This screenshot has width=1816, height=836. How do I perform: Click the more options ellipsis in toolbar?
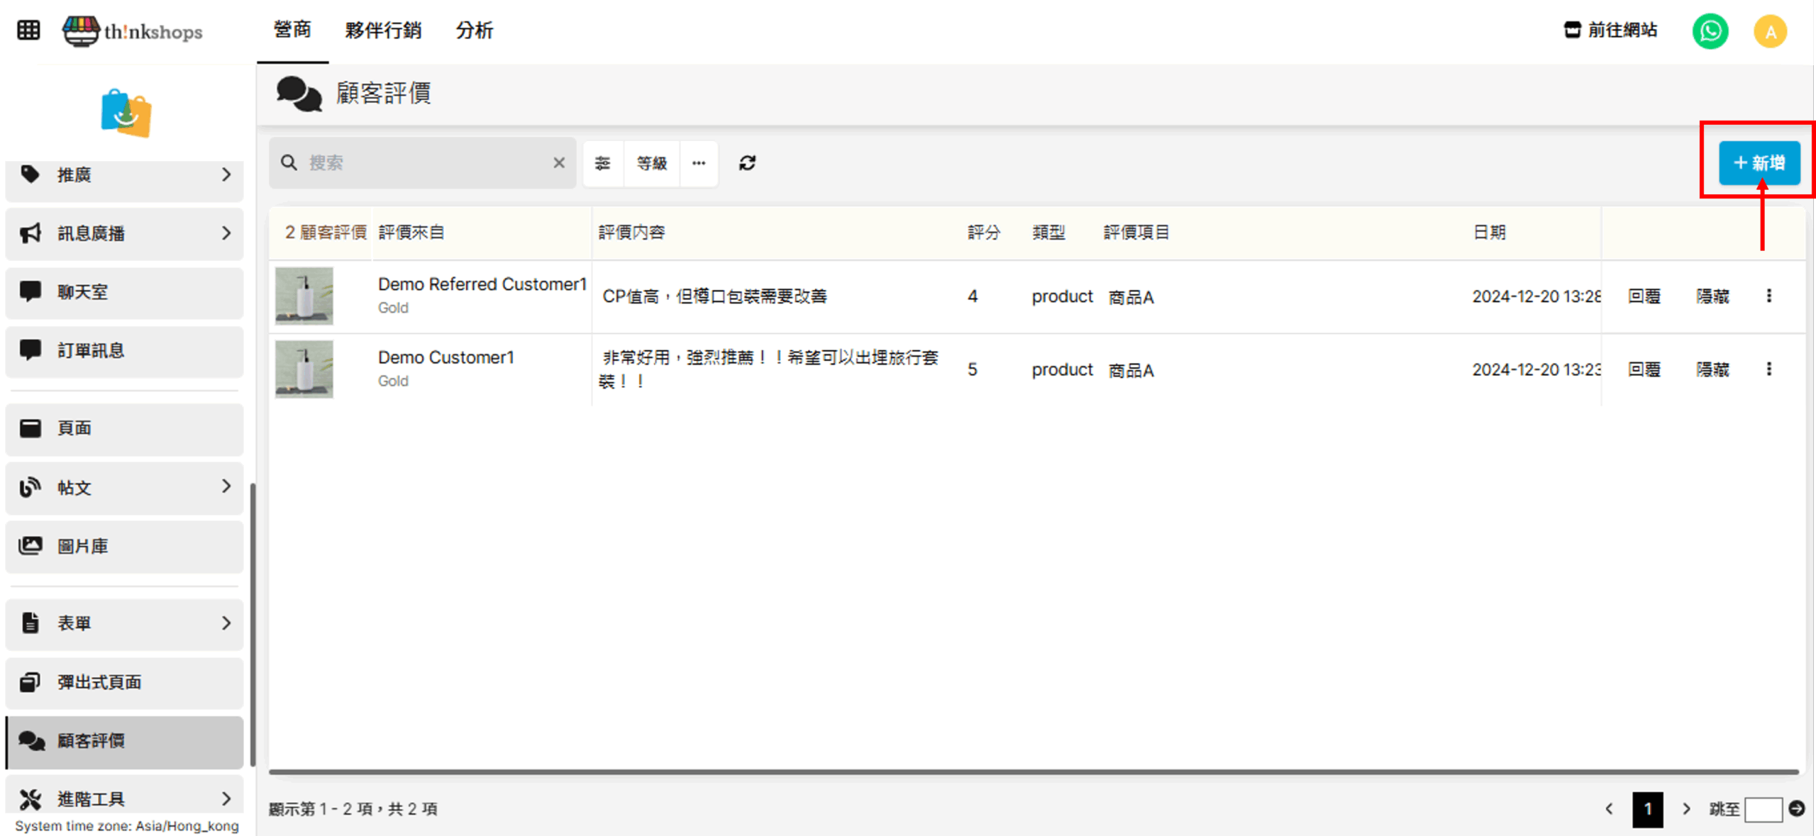(x=699, y=163)
